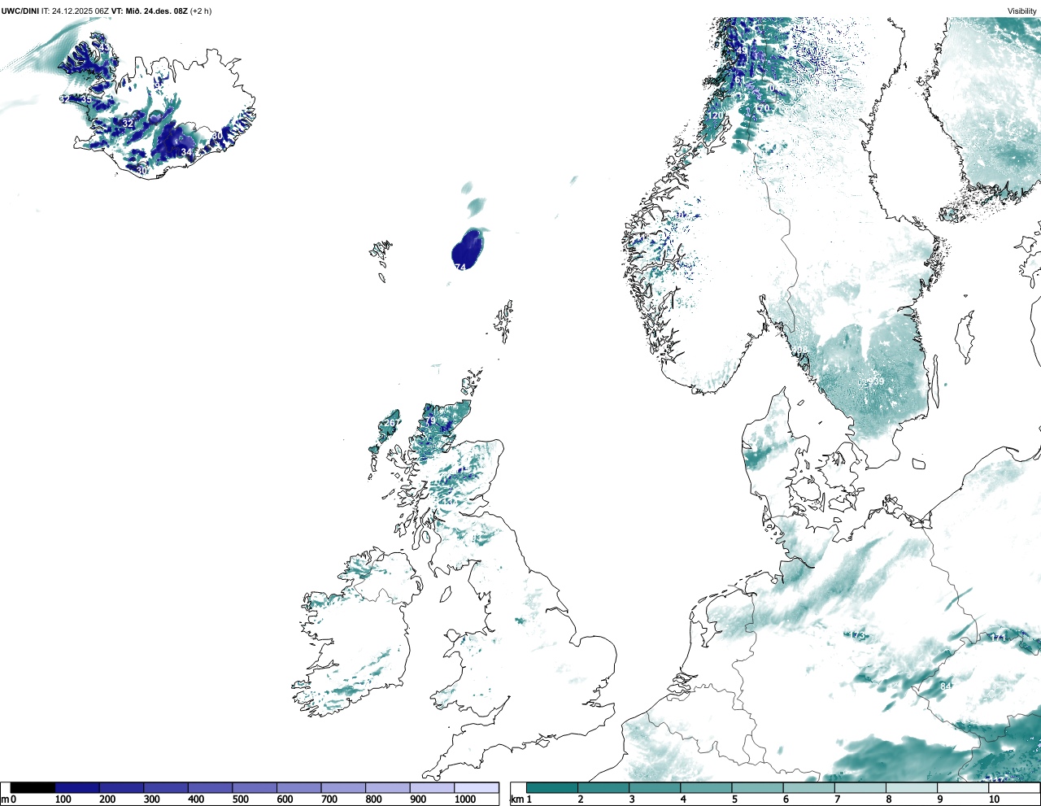Viewport: 1041px width, 806px height.
Task: Click the 7–8 km legend color swatch
Action: pos(860,787)
